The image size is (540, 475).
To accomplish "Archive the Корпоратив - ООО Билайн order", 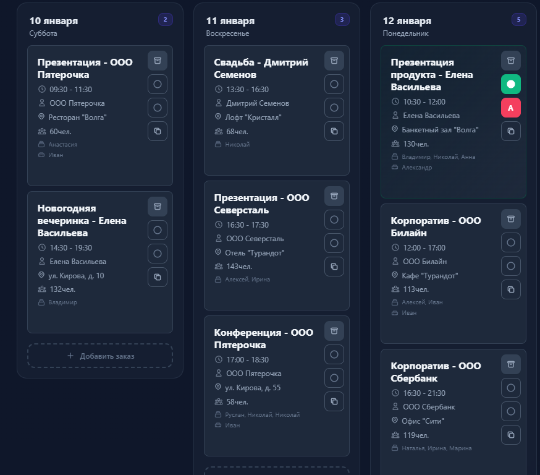I will (511, 219).
